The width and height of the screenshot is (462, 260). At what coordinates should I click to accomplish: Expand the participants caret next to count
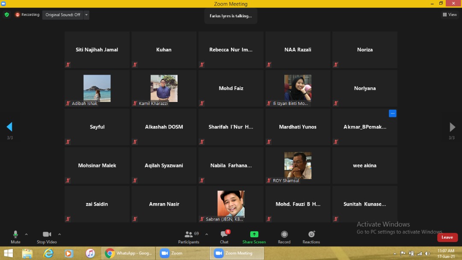(x=207, y=234)
